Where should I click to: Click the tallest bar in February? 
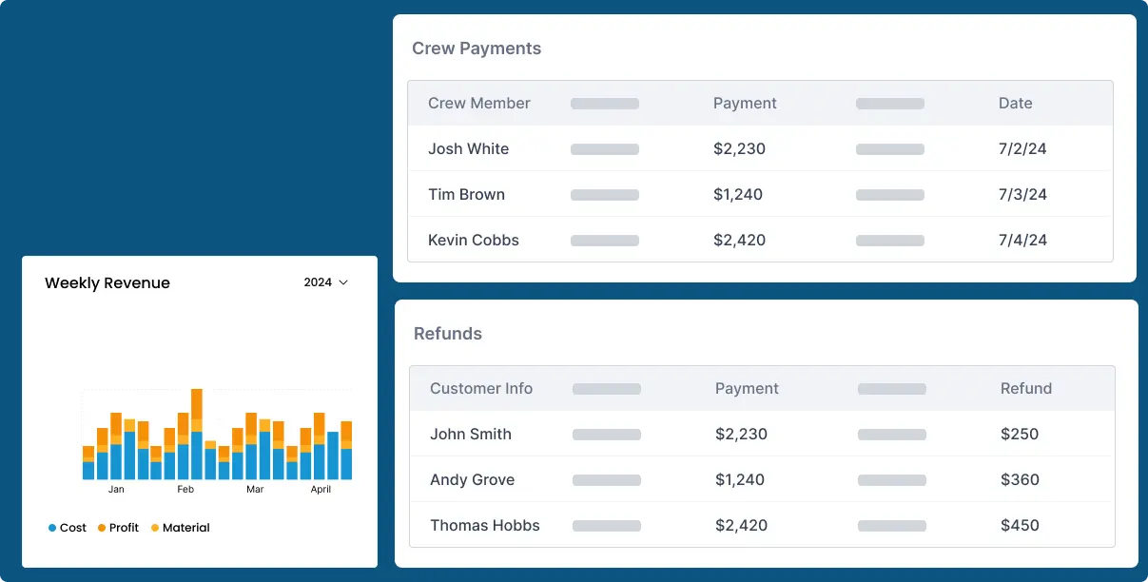[197, 437]
